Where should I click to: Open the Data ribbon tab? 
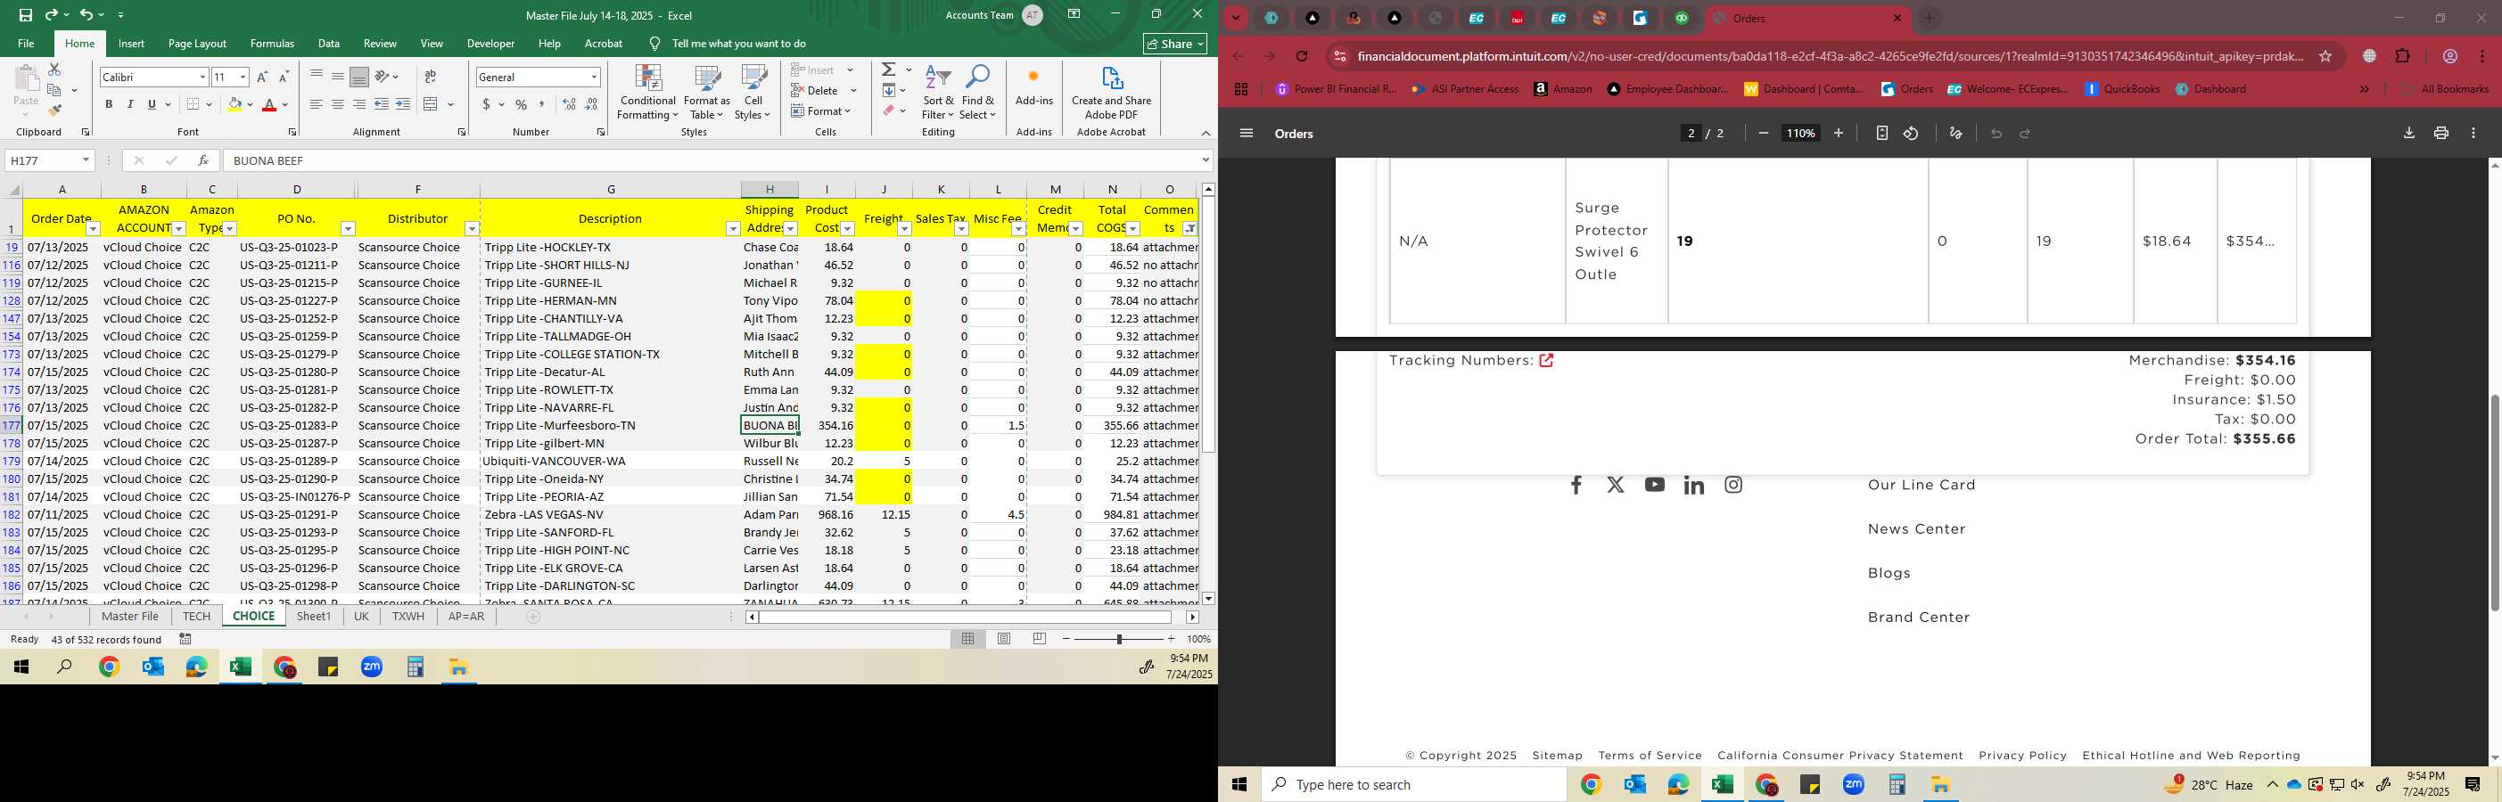coord(329,44)
